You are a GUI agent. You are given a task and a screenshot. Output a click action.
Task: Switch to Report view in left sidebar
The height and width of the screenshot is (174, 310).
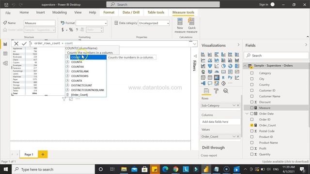click(x=5, y=44)
